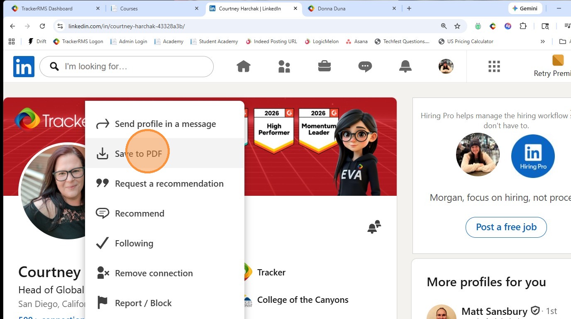This screenshot has height=319, width=571.
Task: Open the Admin Login bookmark
Action: [129, 41]
